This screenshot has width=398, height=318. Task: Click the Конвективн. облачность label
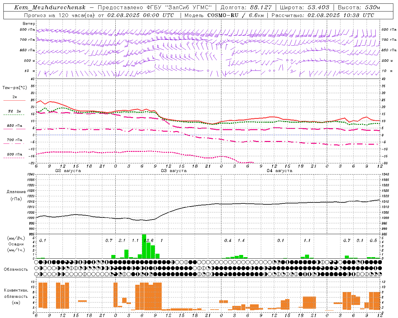click(x=16, y=293)
